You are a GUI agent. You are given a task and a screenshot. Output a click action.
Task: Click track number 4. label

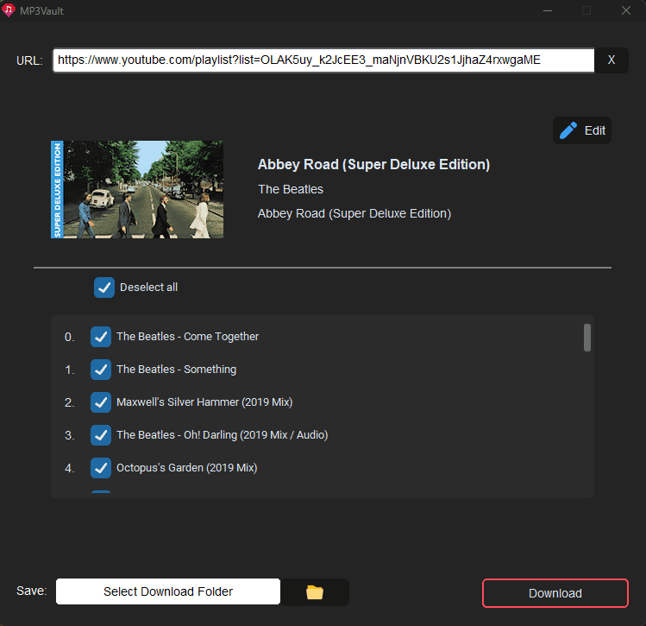[70, 469]
